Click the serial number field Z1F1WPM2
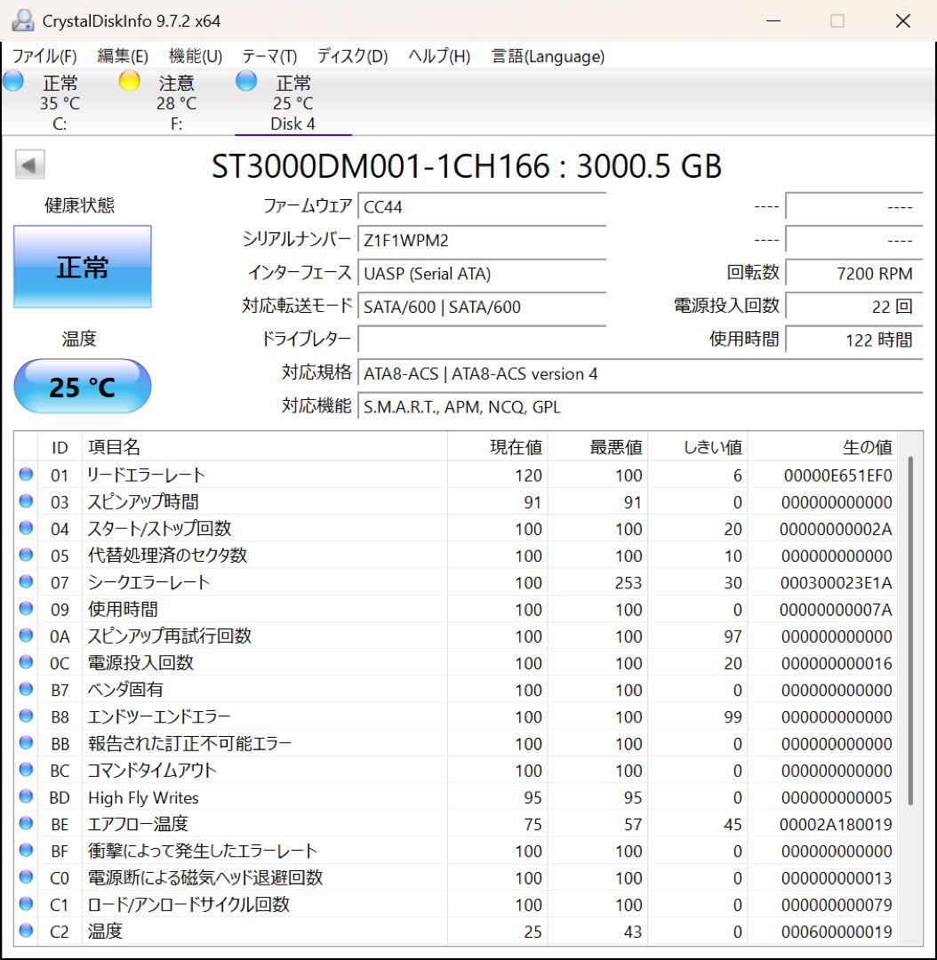937x960 pixels. (x=482, y=240)
